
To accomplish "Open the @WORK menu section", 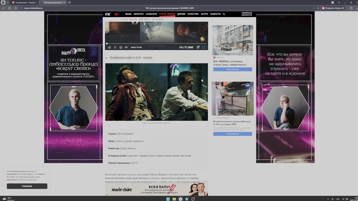I will pyautogui.click(x=181, y=14).
